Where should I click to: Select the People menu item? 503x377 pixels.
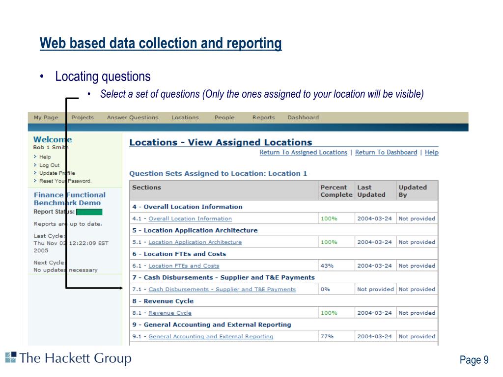coord(224,117)
